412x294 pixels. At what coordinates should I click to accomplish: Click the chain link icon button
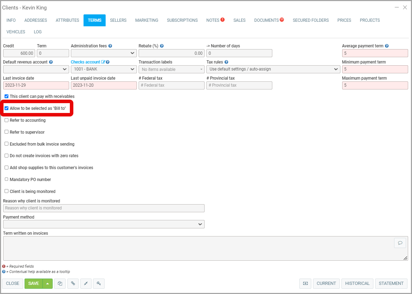coord(73,283)
